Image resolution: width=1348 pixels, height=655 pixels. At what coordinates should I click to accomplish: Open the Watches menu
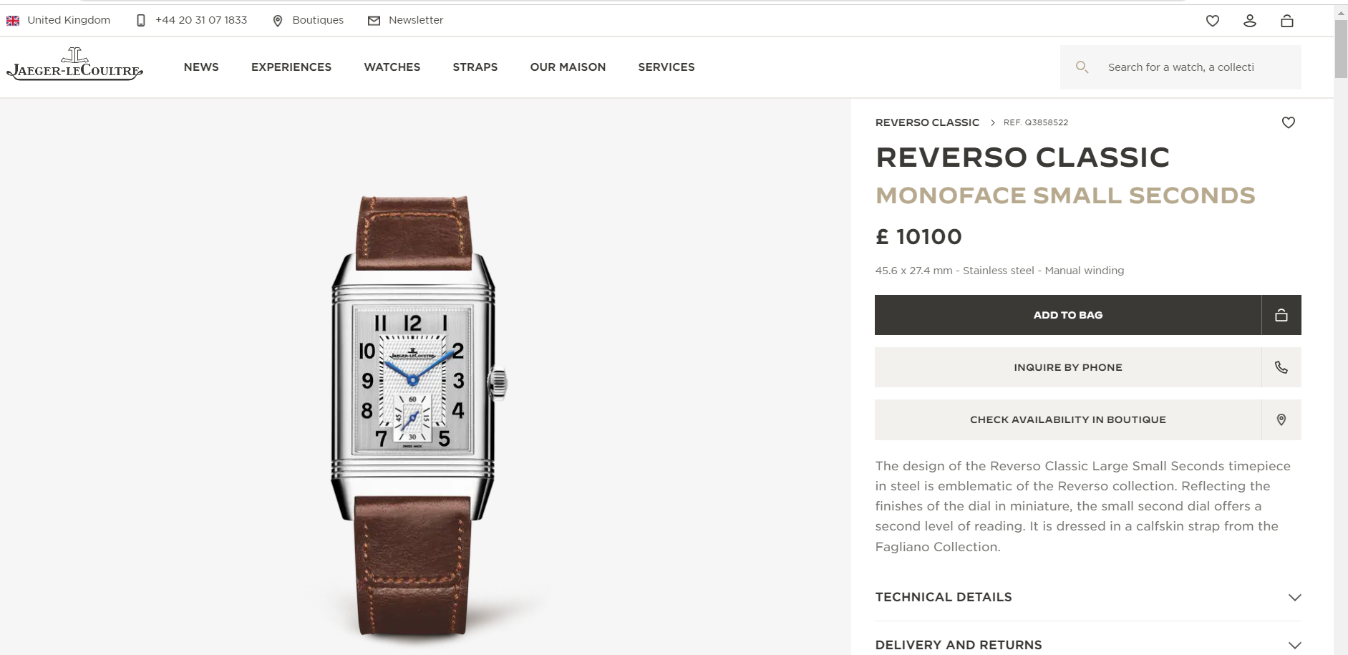[392, 67]
